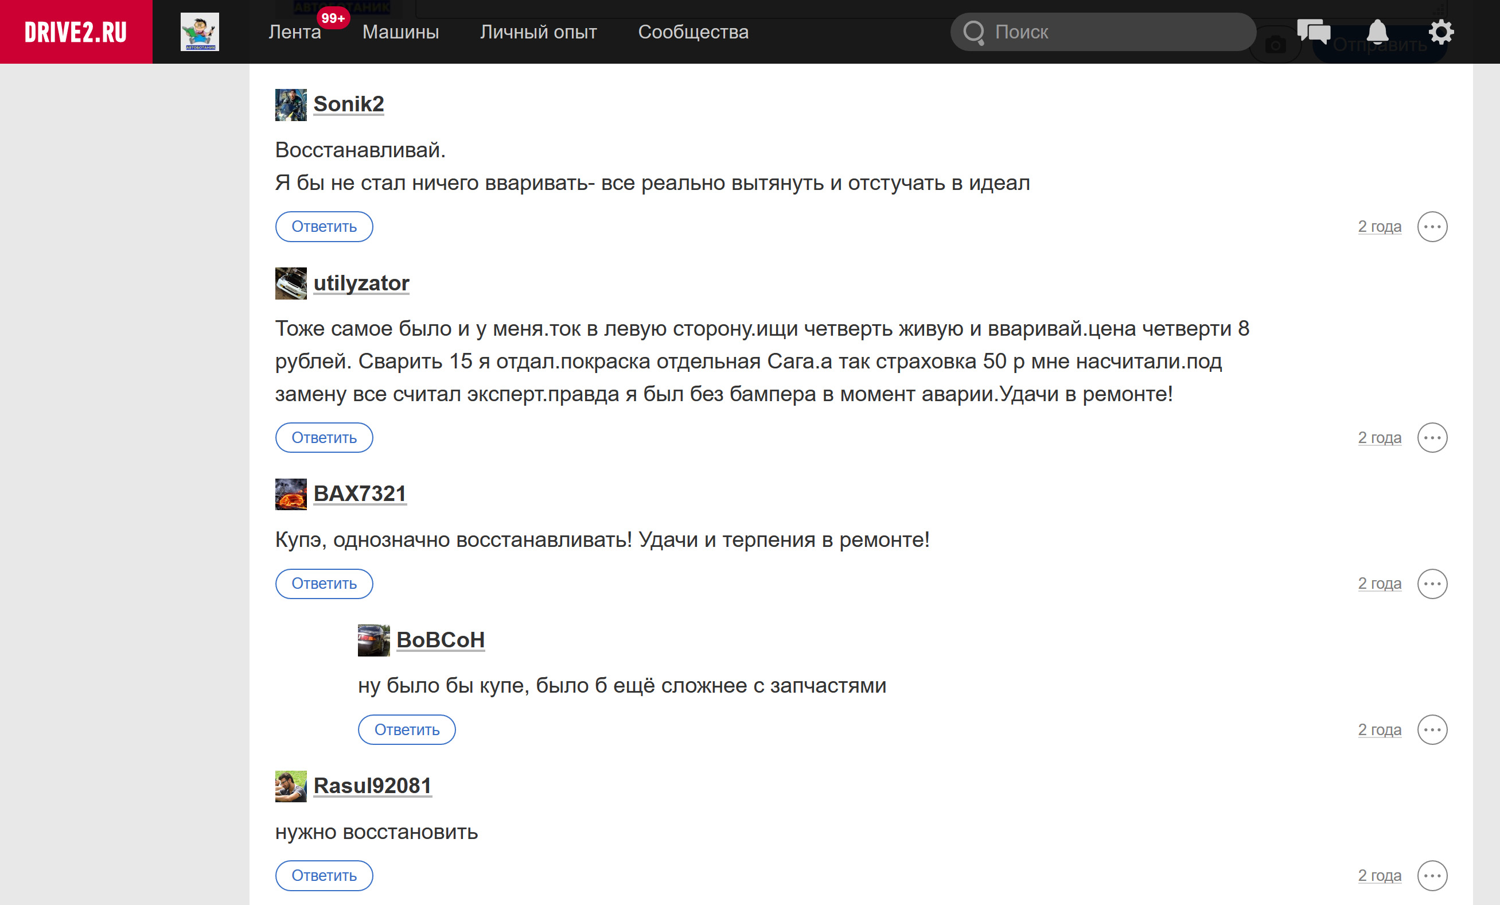Open the more options menu for BoBCoH's comment
This screenshot has width=1500, height=905.
[1432, 729]
